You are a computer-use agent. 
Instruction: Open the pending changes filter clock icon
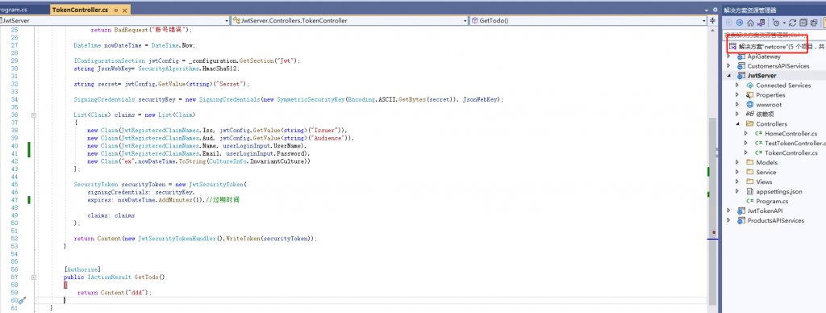[x=776, y=23]
